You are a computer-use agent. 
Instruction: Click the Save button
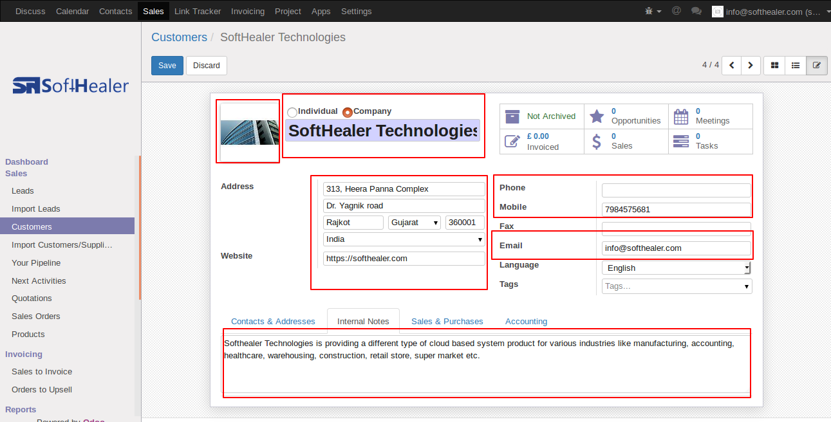(167, 66)
